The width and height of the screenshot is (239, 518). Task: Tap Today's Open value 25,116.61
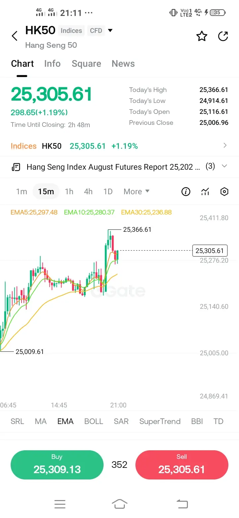click(x=214, y=112)
